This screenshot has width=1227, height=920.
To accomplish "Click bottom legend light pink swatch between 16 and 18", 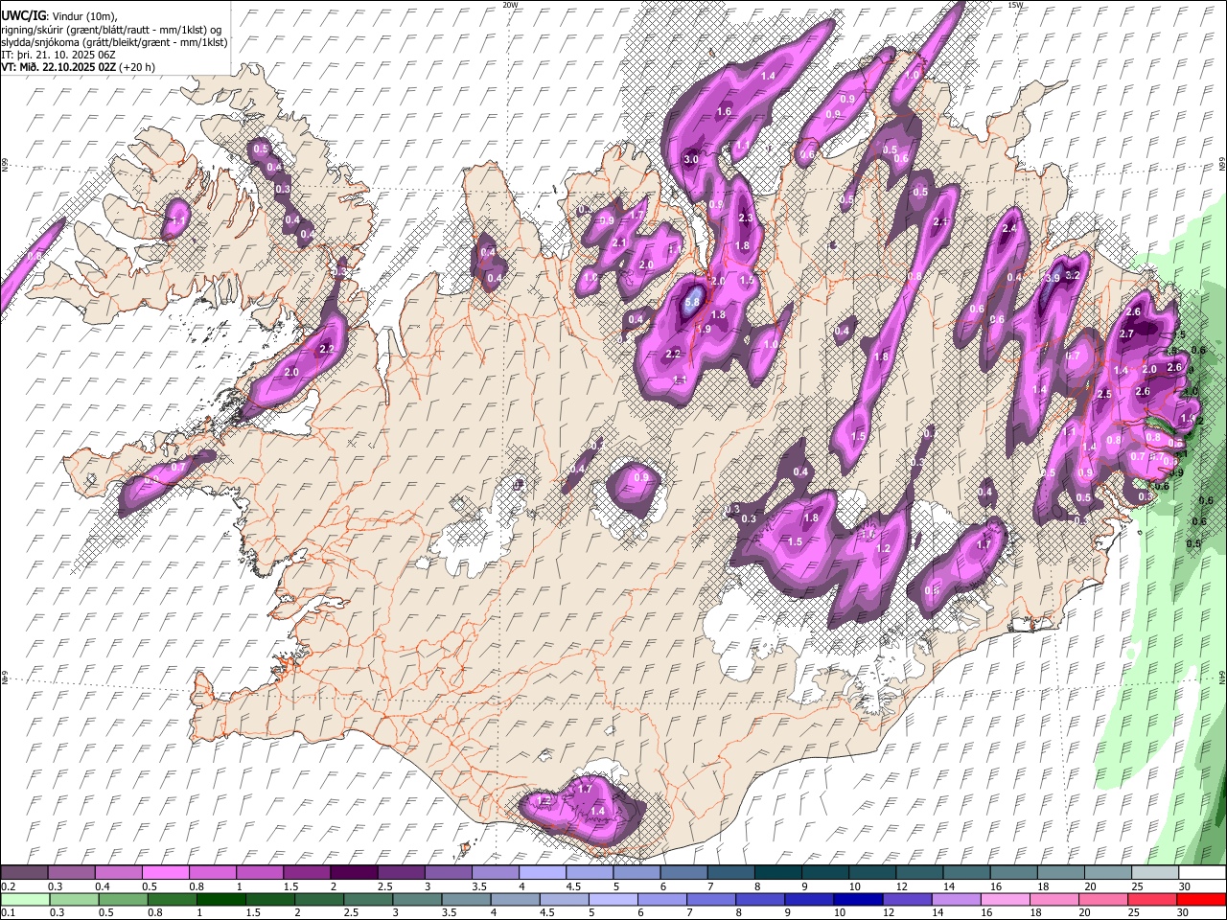I will [1004, 900].
